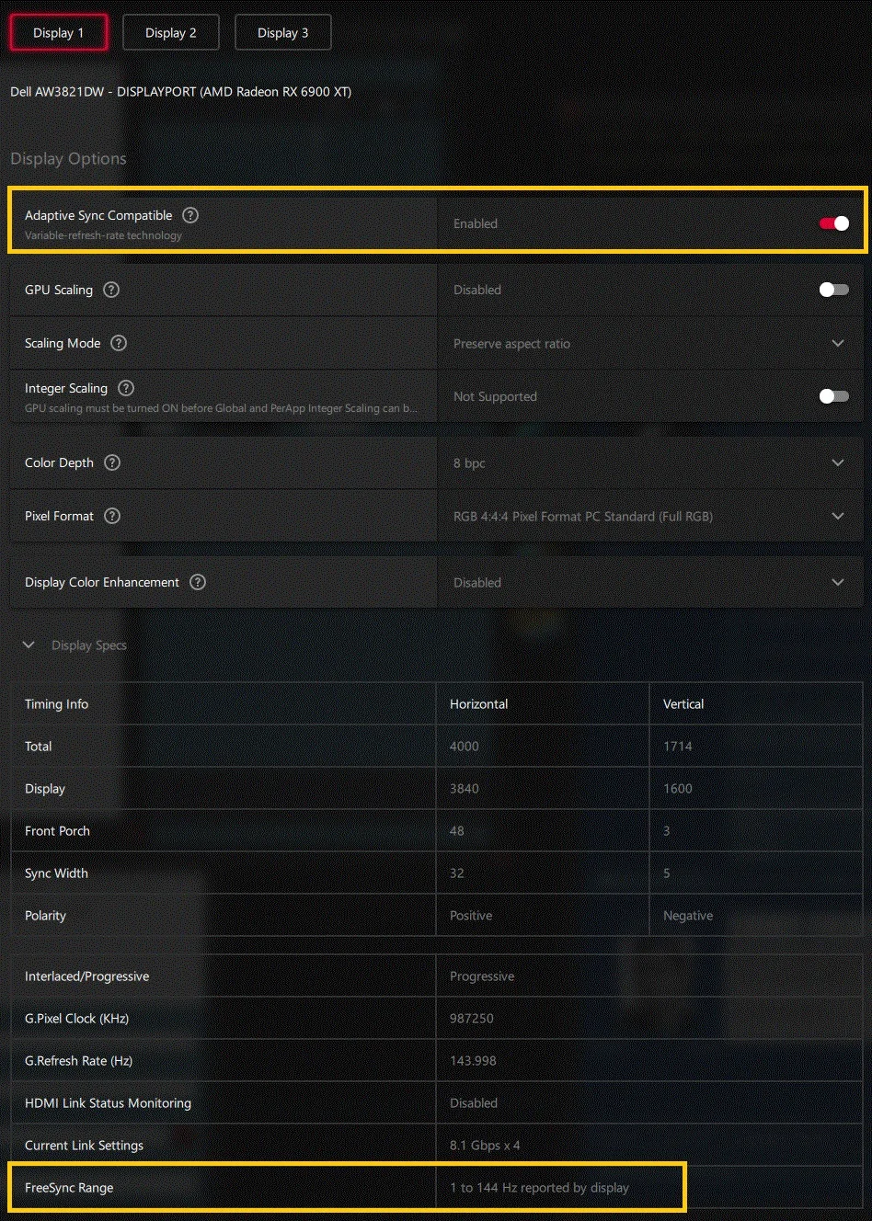Open the Pixel Format dropdown list

click(650, 516)
